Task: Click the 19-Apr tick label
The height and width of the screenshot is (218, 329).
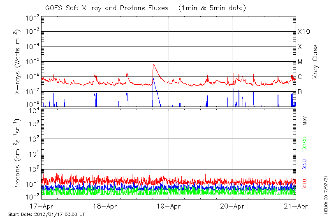Action: pos(169,206)
